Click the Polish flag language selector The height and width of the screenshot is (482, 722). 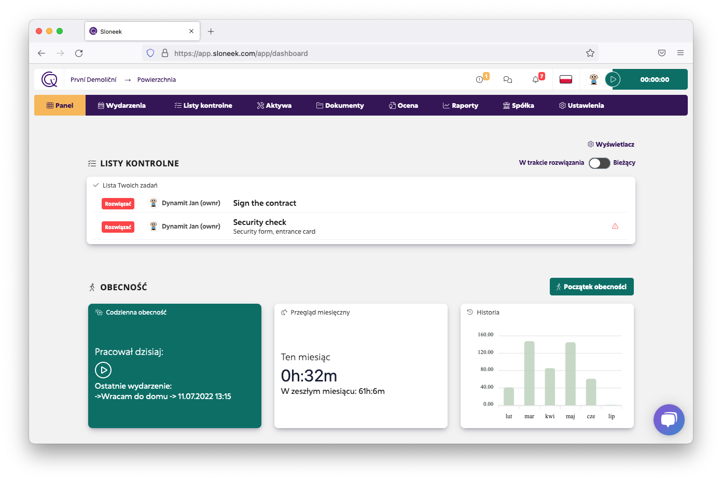coord(566,79)
